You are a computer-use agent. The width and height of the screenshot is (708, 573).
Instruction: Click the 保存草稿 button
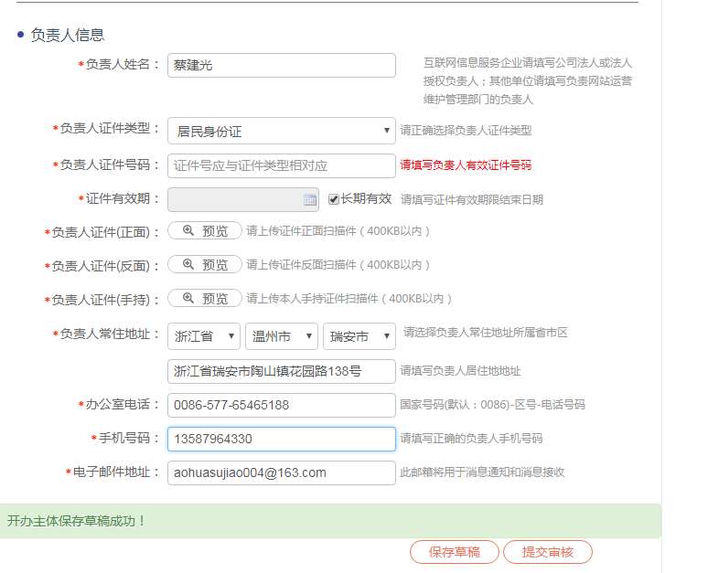(455, 552)
